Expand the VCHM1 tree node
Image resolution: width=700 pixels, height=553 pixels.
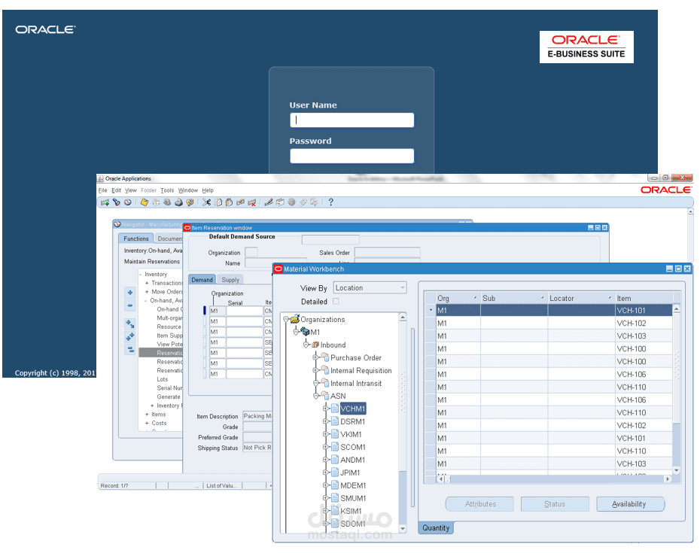pos(326,409)
